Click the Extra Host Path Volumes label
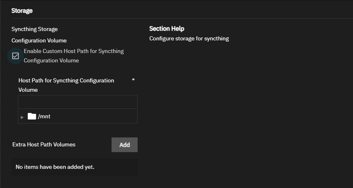The height and width of the screenshot is (188, 353). tap(44, 145)
